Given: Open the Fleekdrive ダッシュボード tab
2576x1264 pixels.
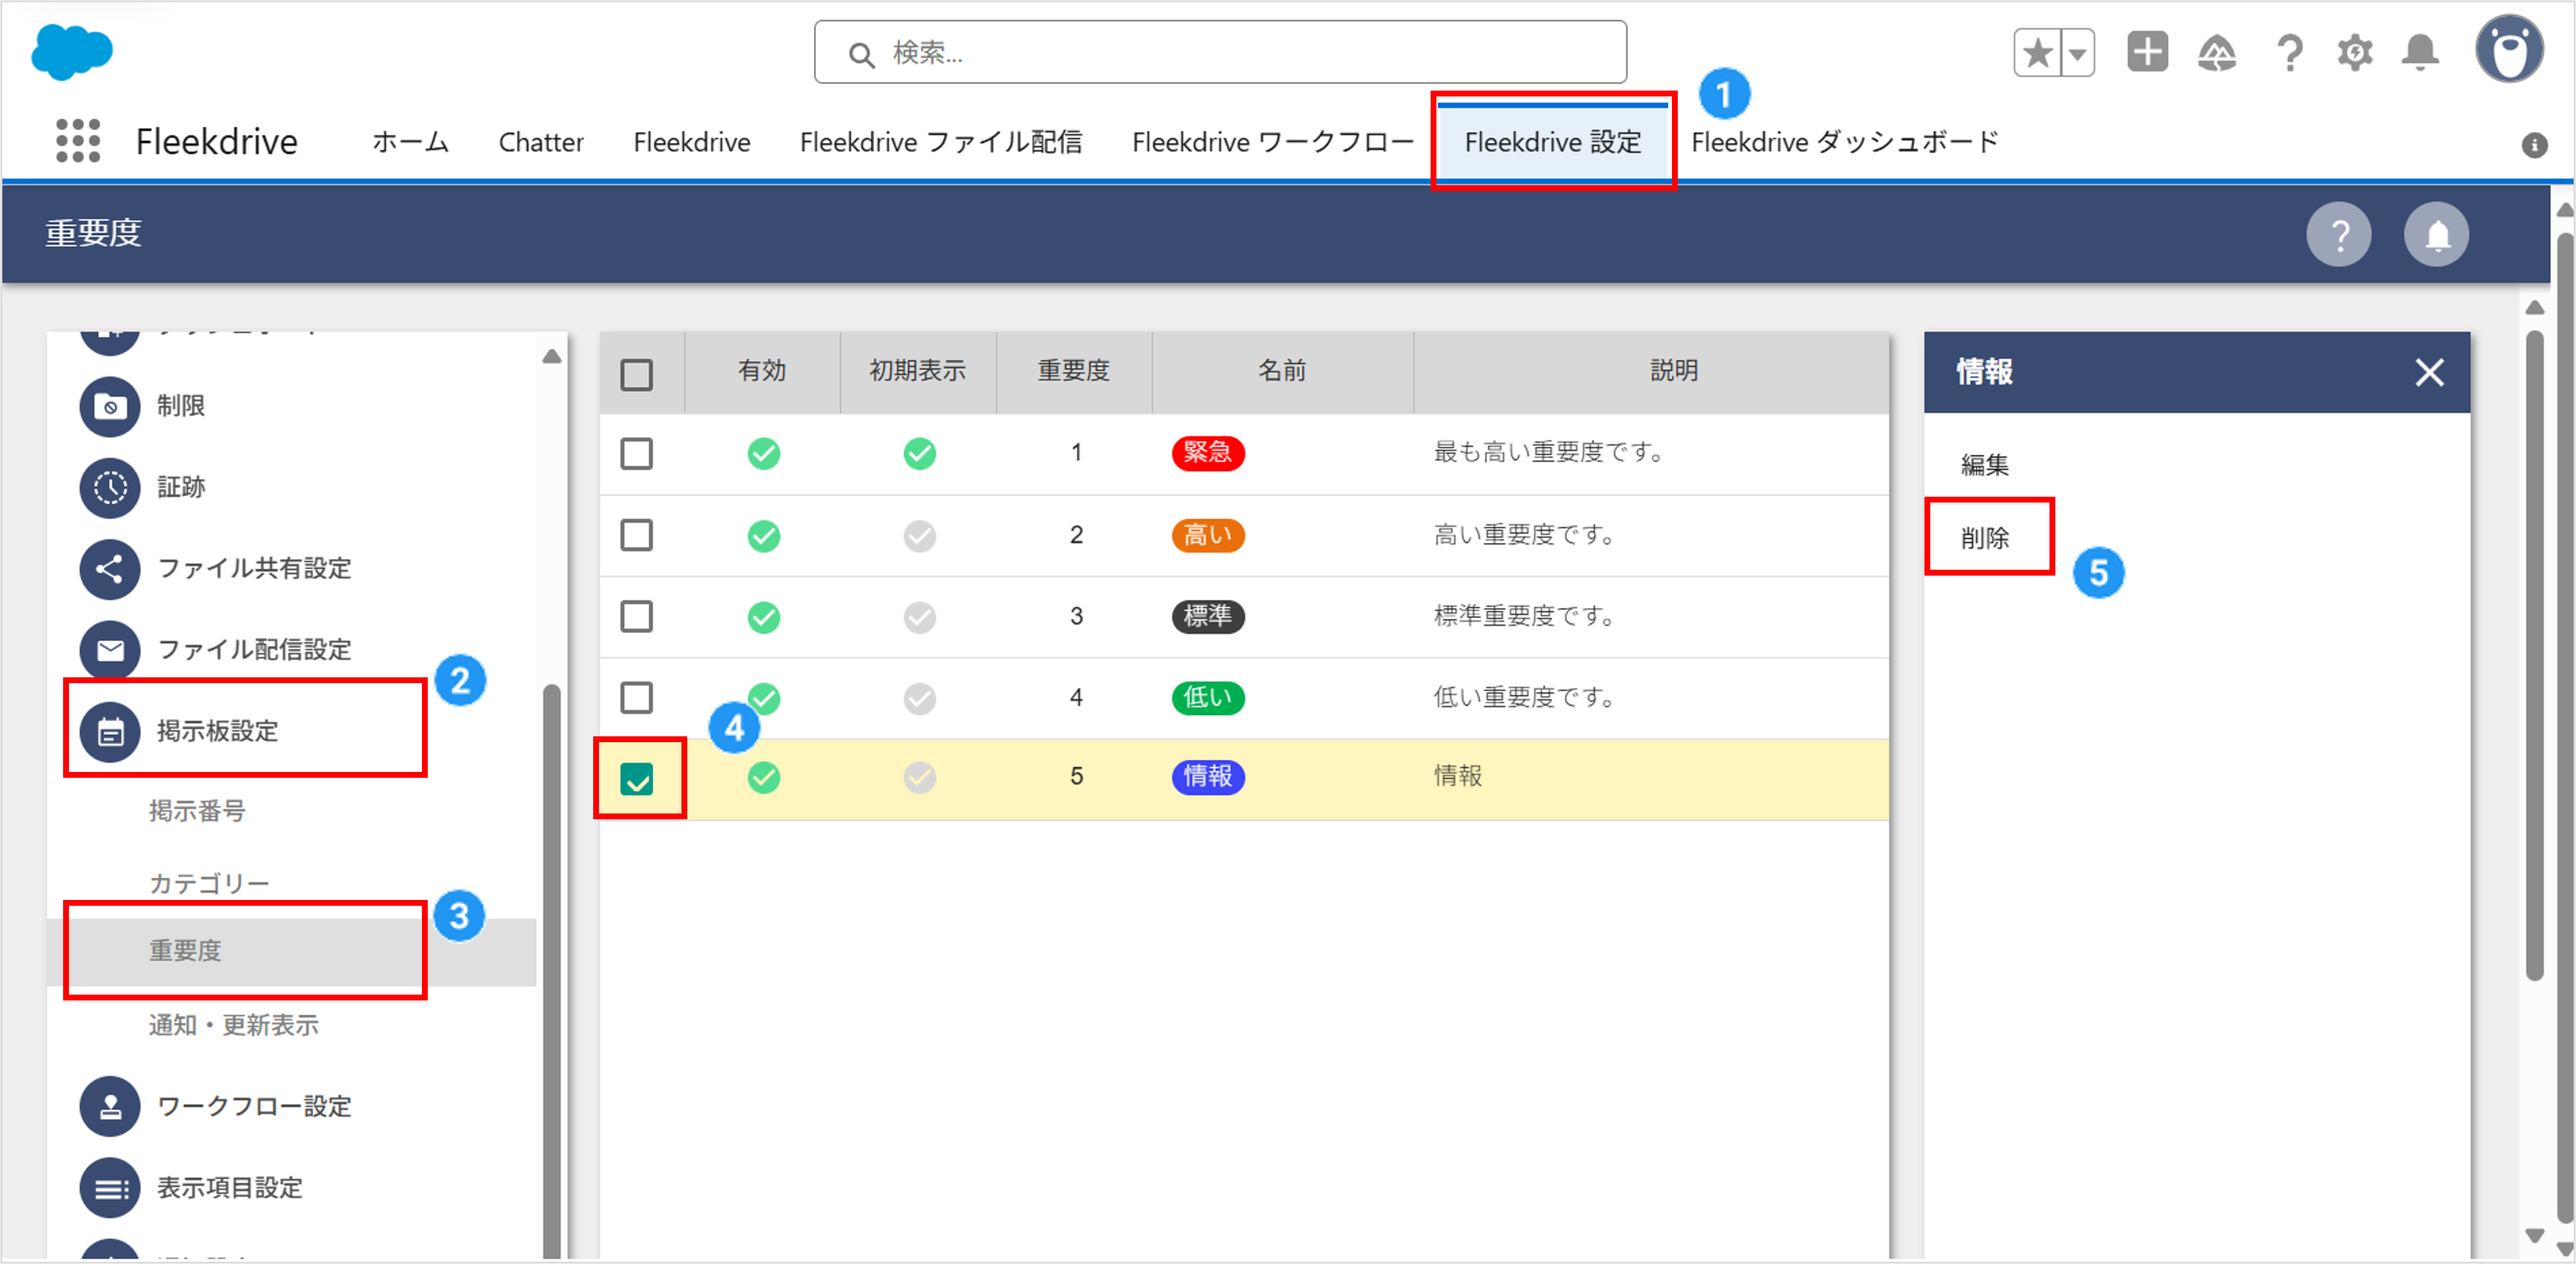Looking at the screenshot, I should [1845, 142].
